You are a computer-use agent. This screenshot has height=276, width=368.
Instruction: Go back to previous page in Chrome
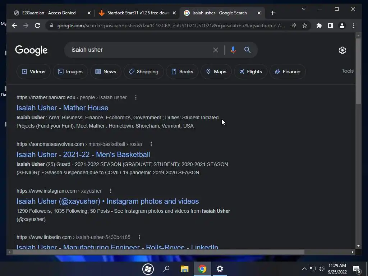coord(14,26)
